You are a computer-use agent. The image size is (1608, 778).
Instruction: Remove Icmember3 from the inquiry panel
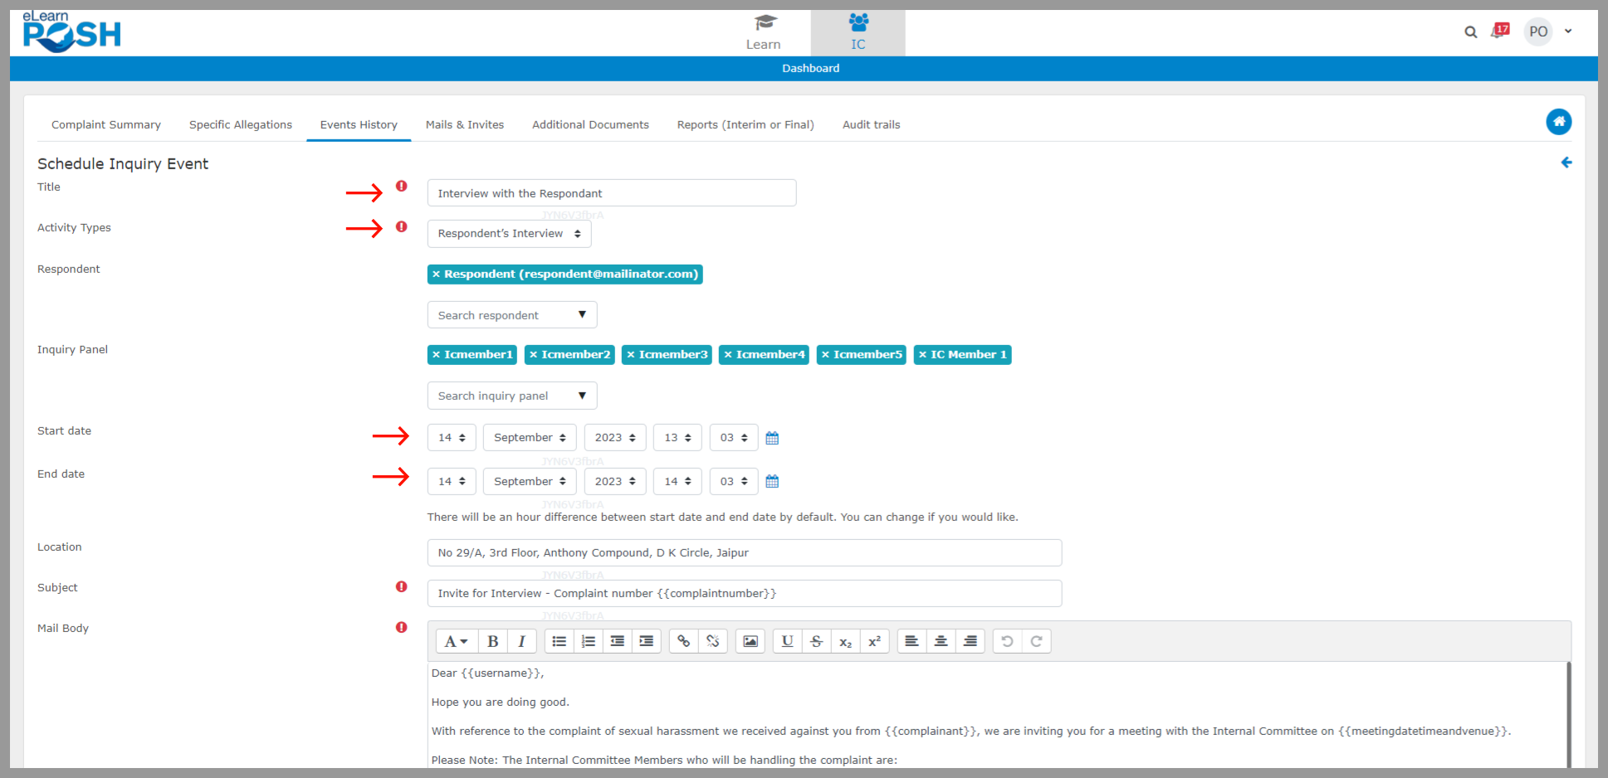coord(631,355)
